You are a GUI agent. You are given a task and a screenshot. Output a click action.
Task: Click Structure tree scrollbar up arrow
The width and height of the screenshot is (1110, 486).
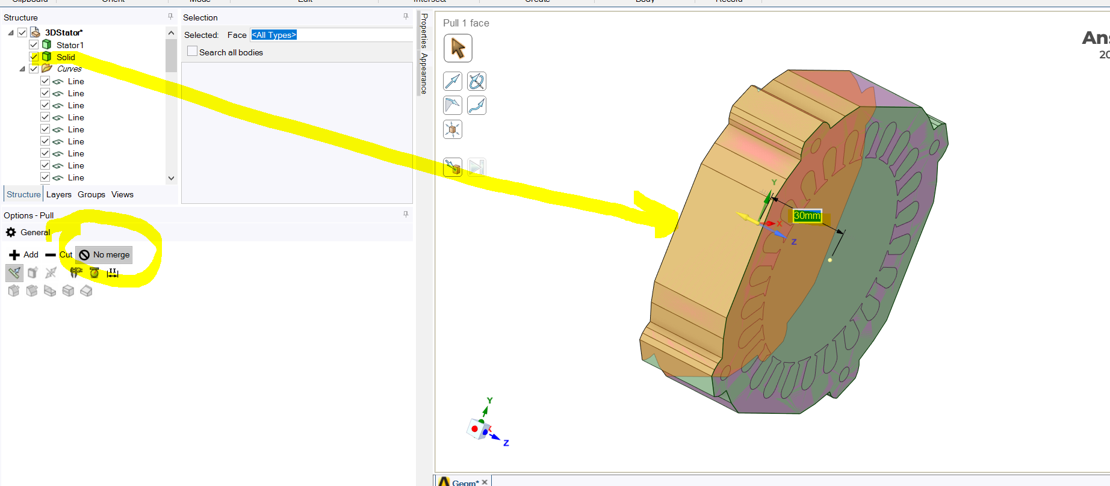point(171,32)
